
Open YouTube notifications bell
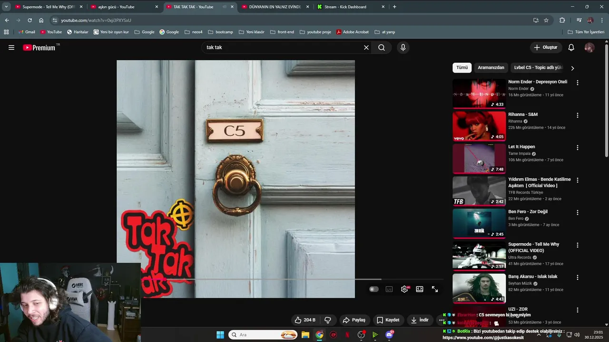pos(571,47)
